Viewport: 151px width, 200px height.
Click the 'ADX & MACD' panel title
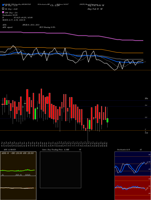coord(10,150)
